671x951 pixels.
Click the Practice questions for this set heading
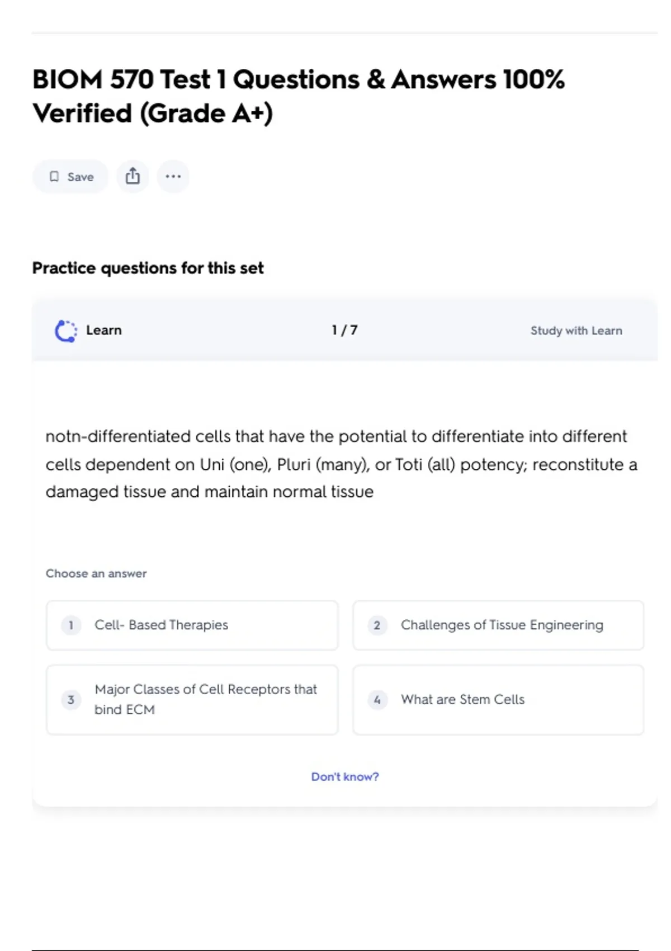pos(148,268)
